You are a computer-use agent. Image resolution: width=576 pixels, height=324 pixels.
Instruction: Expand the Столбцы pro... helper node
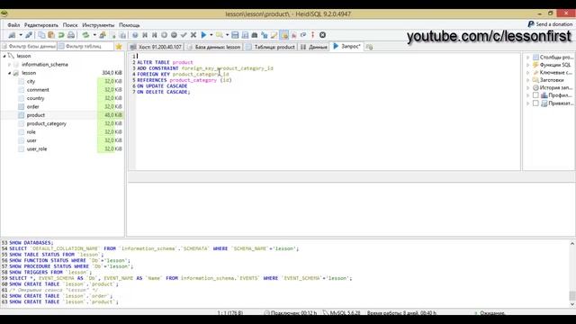[528, 58]
